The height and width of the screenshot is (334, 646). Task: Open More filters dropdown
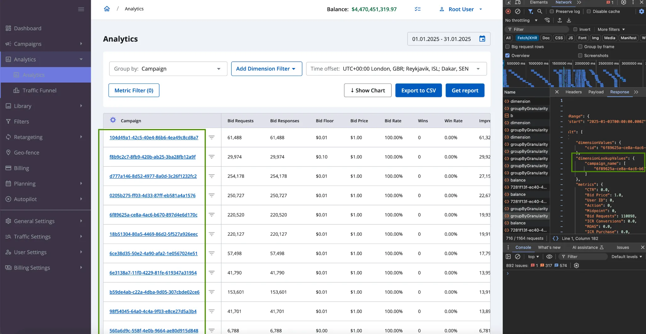611,29
